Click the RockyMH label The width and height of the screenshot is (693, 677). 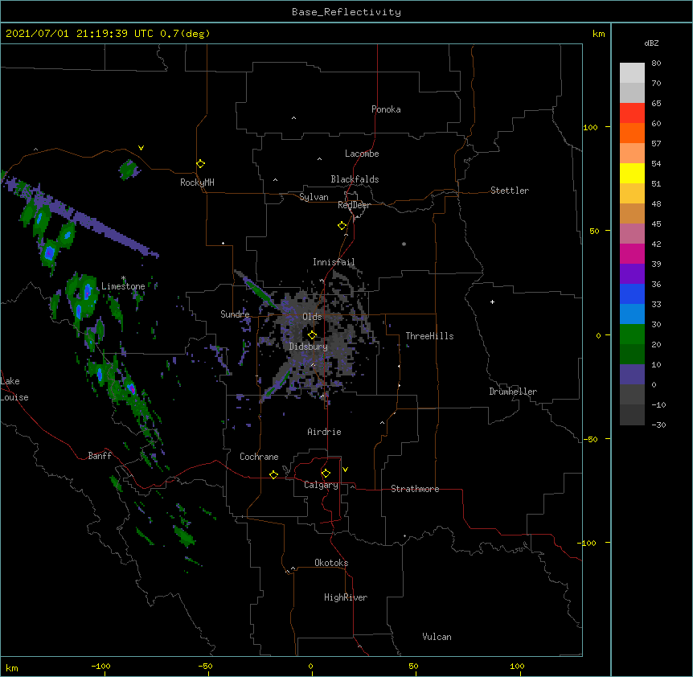(197, 183)
